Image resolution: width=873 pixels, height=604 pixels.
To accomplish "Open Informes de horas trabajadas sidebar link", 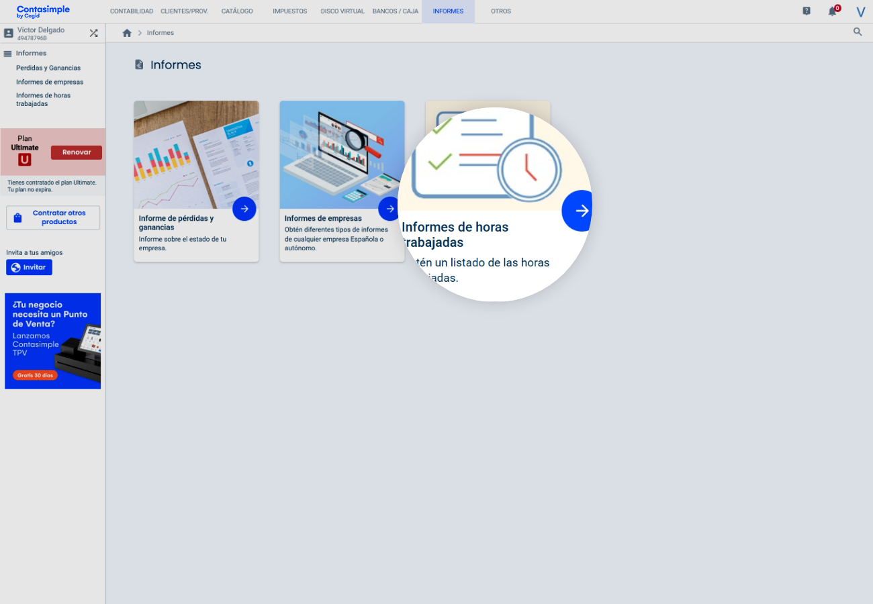I will tap(44, 99).
